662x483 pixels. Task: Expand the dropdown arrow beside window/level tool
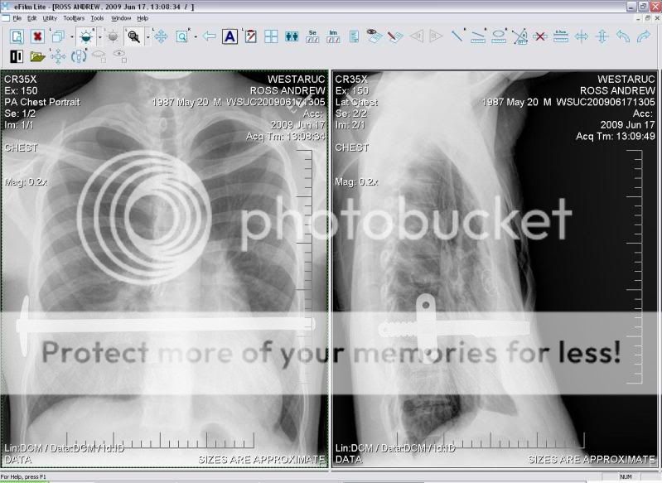99,37
